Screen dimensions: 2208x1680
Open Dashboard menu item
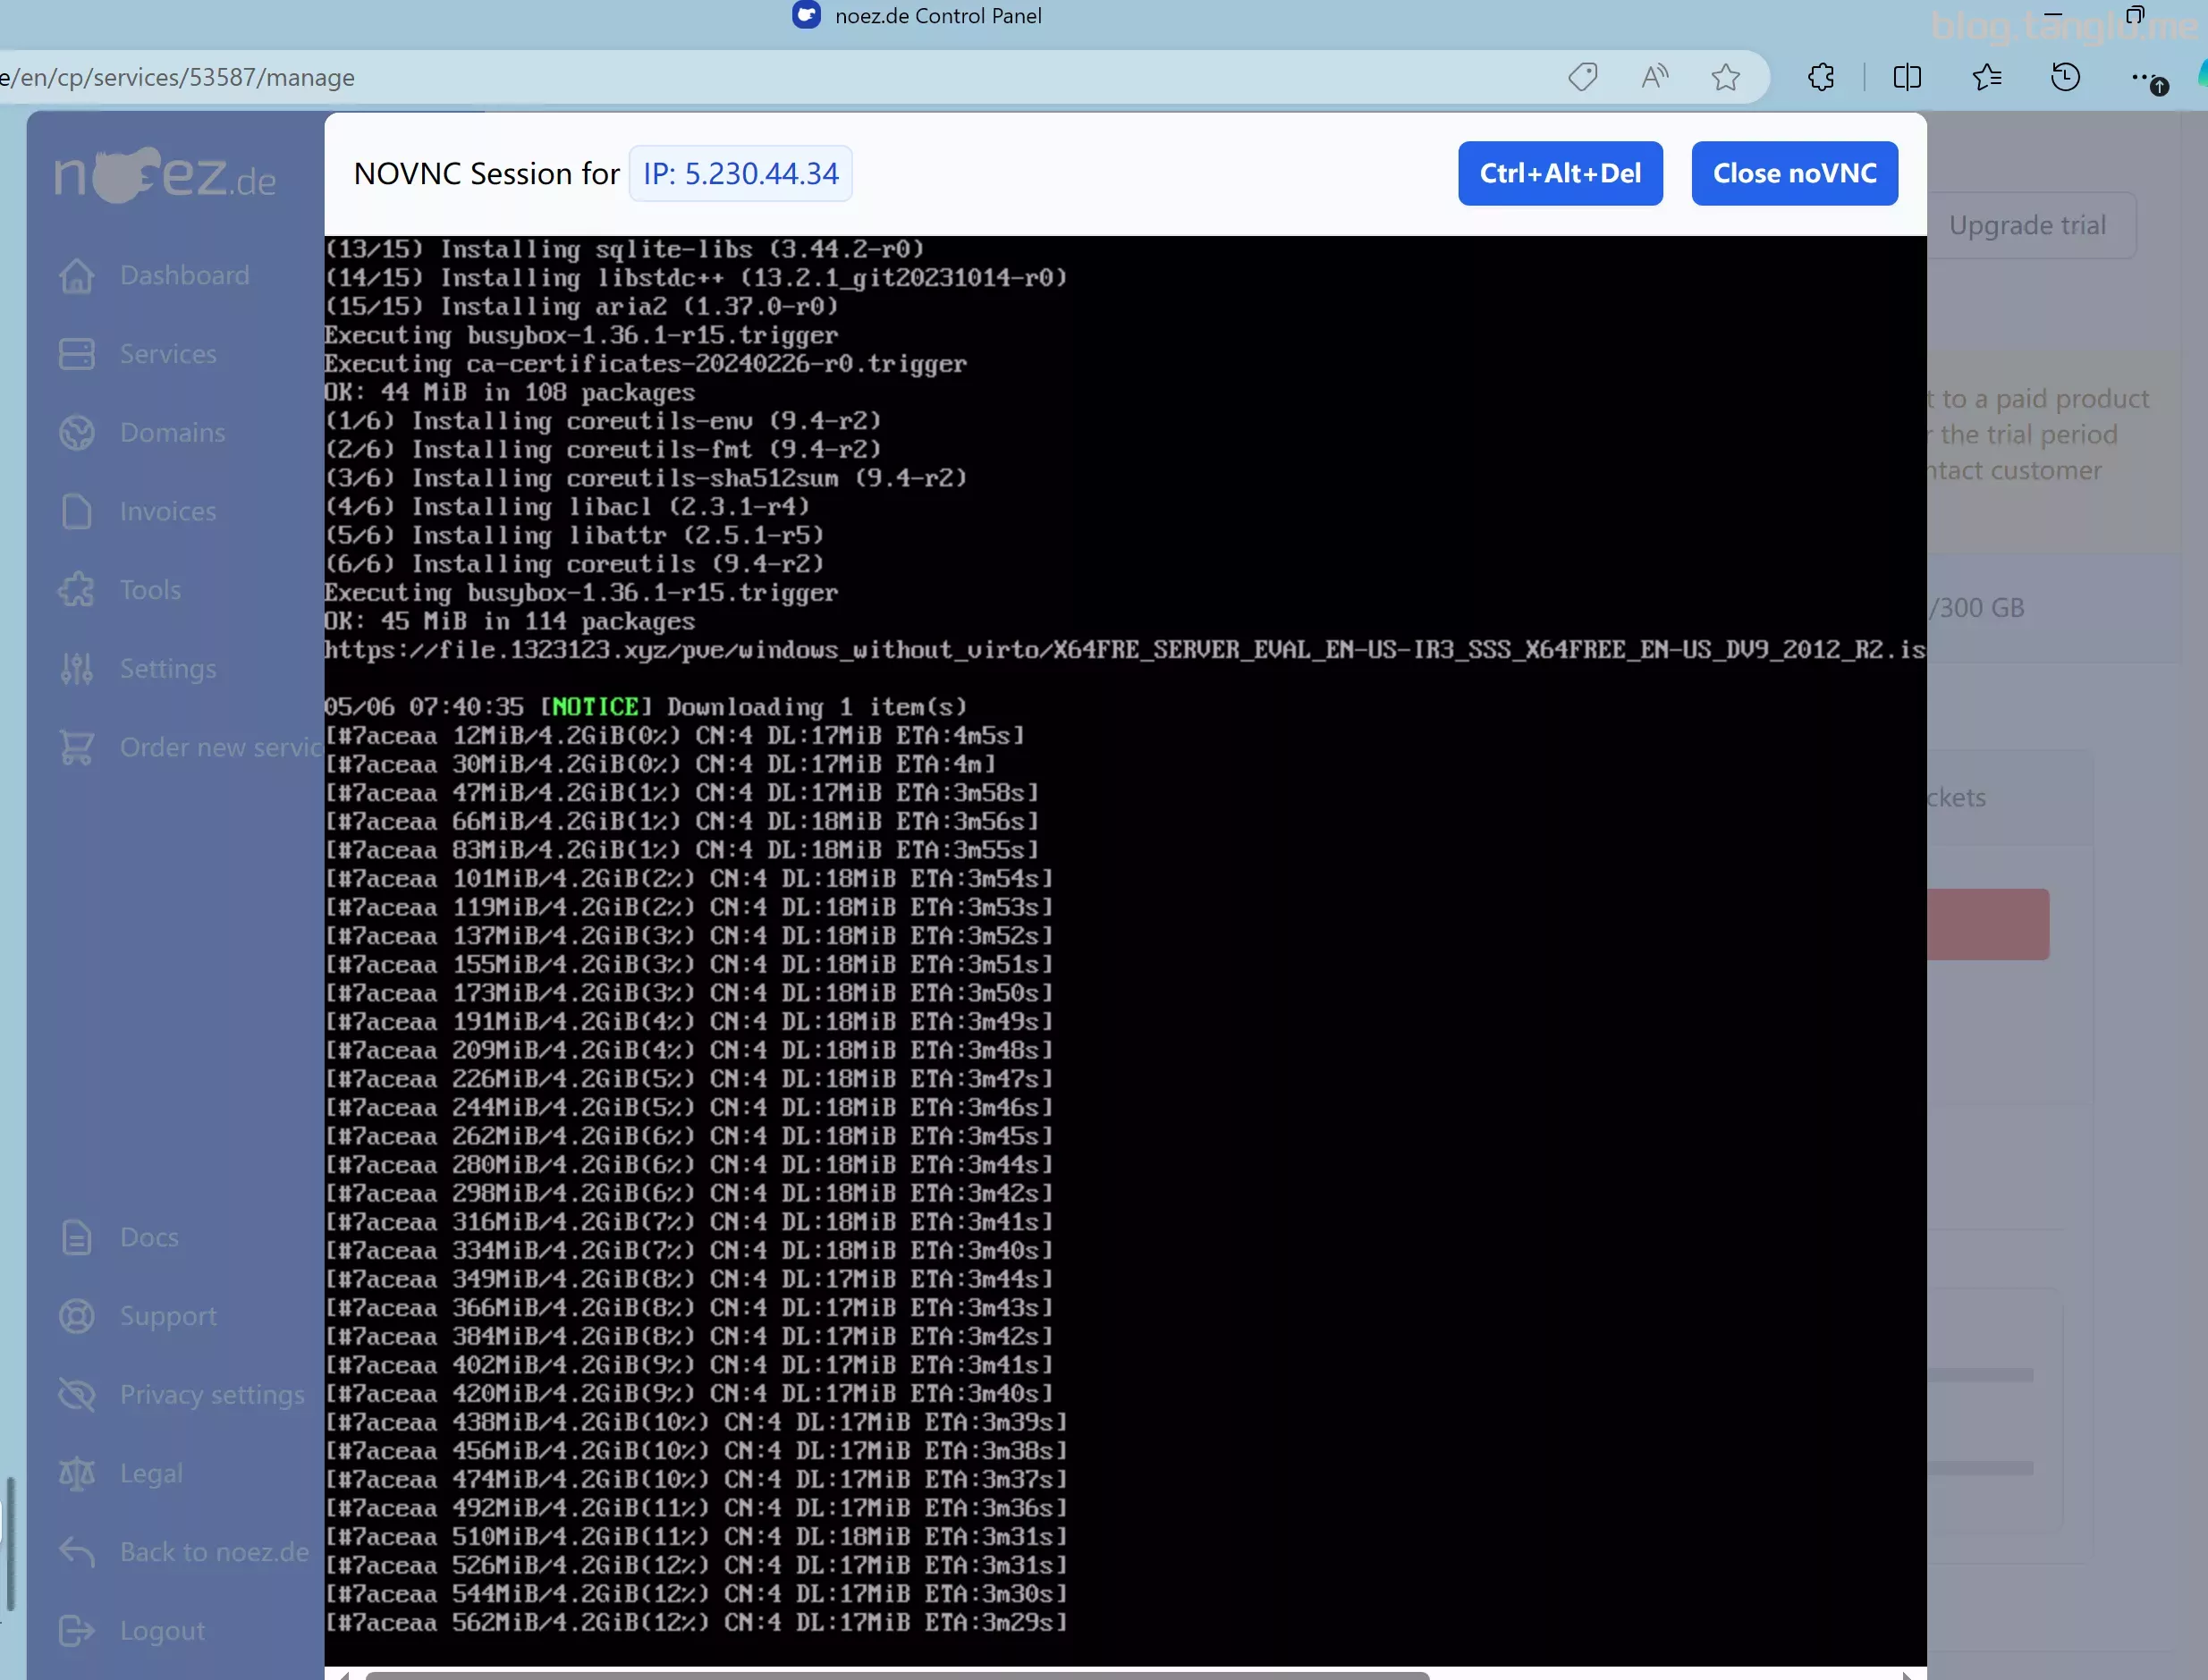point(185,276)
